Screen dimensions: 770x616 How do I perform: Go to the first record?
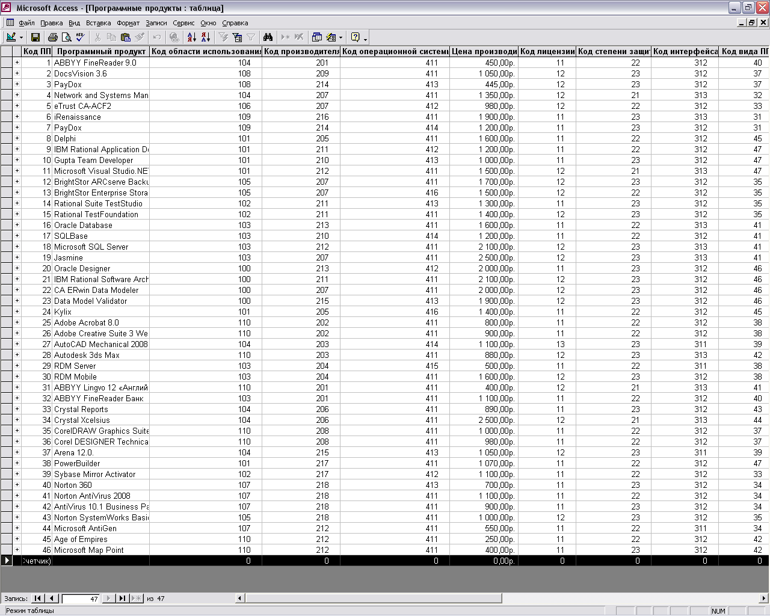pyautogui.click(x=38, y=598)
